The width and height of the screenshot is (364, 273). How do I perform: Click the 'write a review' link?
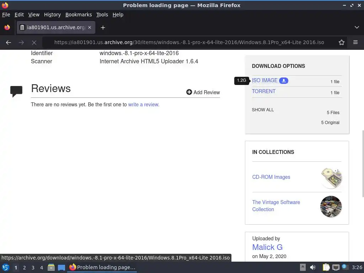(x=143, y=105)
